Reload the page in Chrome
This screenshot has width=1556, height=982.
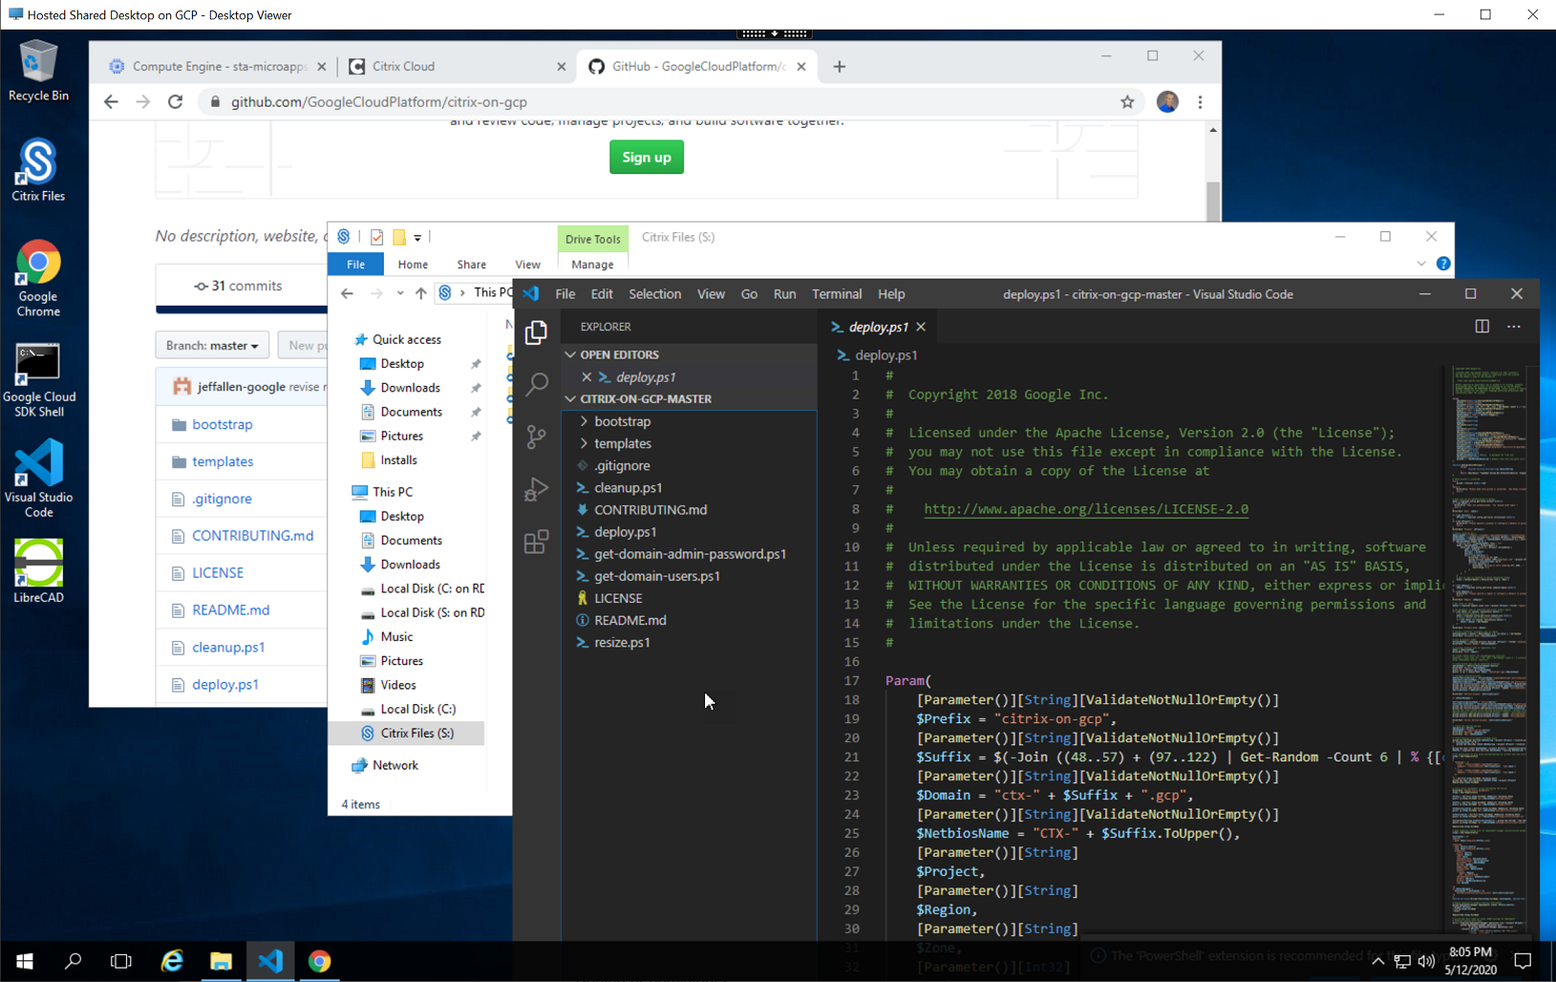[x=175, y=102]
